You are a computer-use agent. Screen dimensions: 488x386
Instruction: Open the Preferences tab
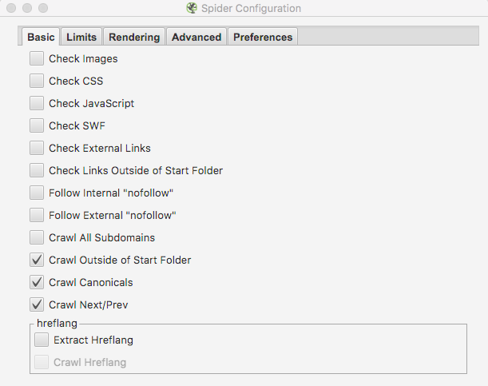(263, 37)
